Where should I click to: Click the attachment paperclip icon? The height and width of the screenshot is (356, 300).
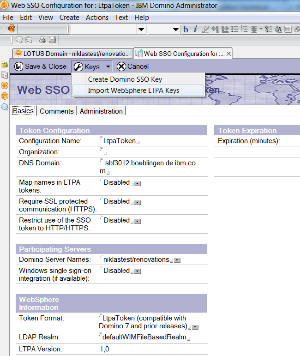tap(297, 29)
